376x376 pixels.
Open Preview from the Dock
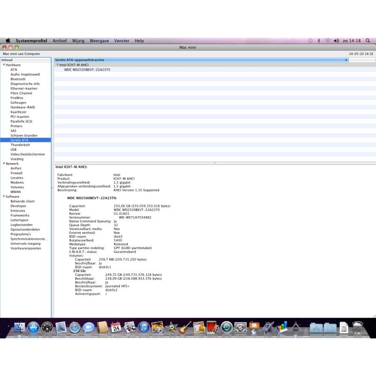130,327
